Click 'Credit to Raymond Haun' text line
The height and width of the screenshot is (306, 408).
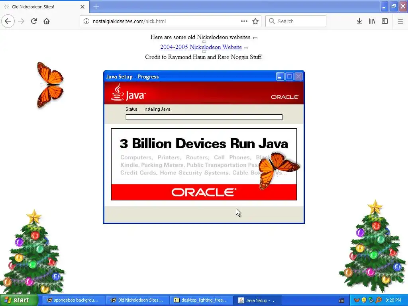pos(204,57)
